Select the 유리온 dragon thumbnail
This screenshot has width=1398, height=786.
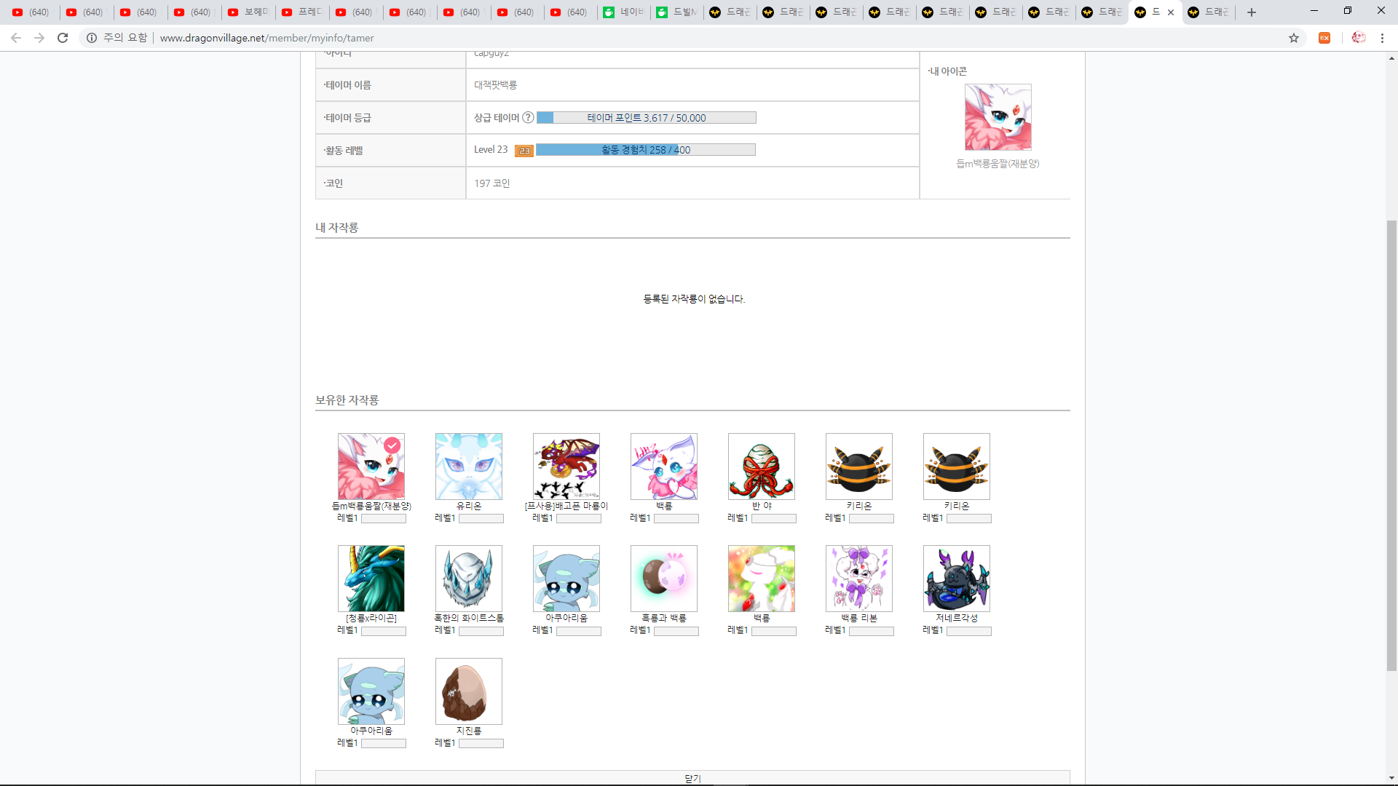pos(469,467)
